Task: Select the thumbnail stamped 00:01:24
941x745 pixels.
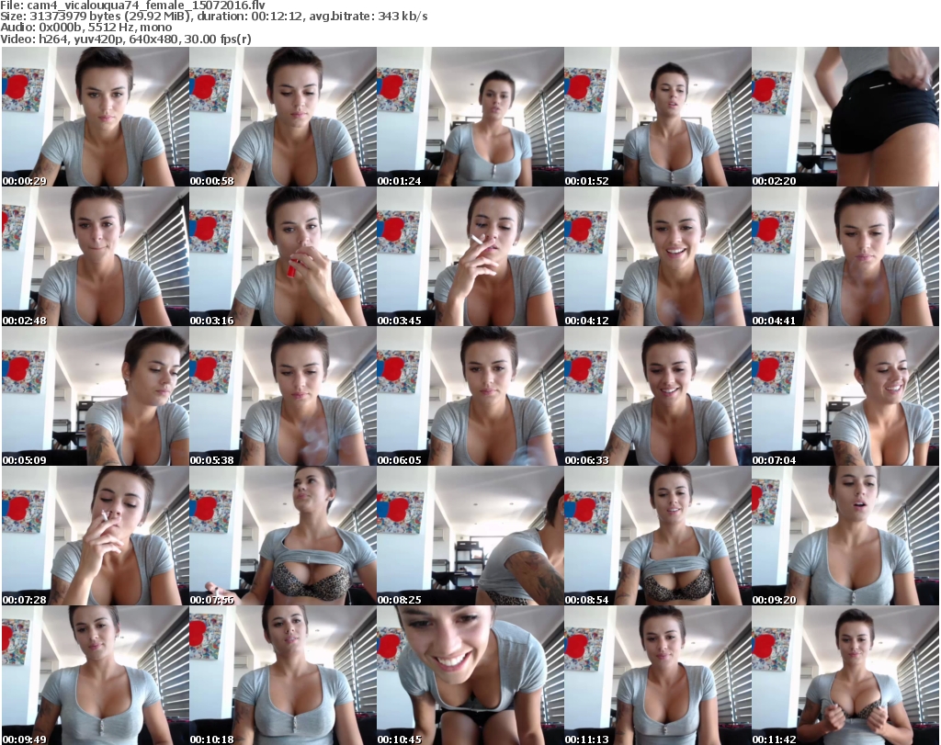Action: coord(470,117)
